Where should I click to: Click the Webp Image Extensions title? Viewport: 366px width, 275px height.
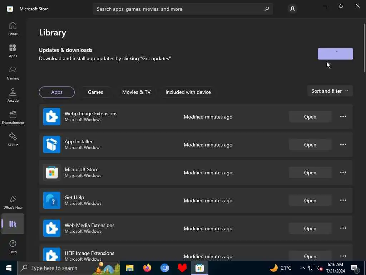point(91,114)
